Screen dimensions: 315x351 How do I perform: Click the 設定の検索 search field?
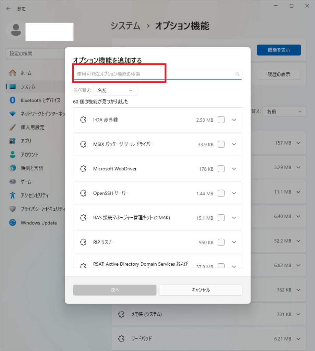35,54
